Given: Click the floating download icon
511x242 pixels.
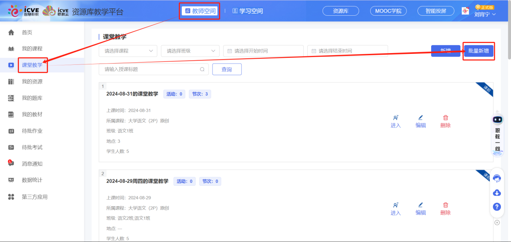Looking at the screenshot, I should 496,193.
